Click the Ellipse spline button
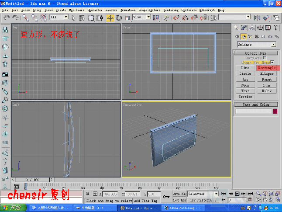The height and width of the screenshot is (212, 282). pyautogui.click(x=267, y=74)
